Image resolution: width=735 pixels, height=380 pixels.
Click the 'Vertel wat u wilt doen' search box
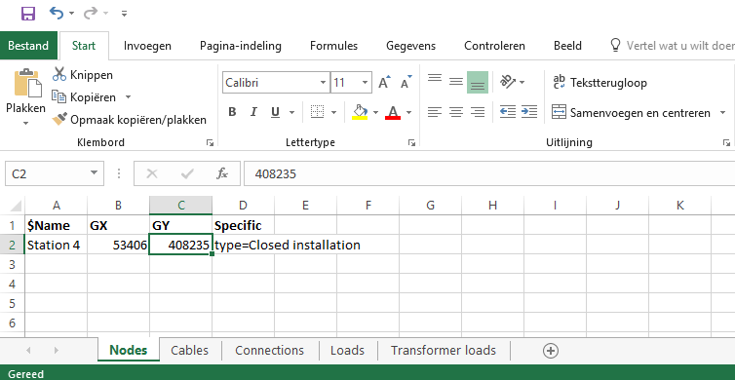(x=673, y=46)
